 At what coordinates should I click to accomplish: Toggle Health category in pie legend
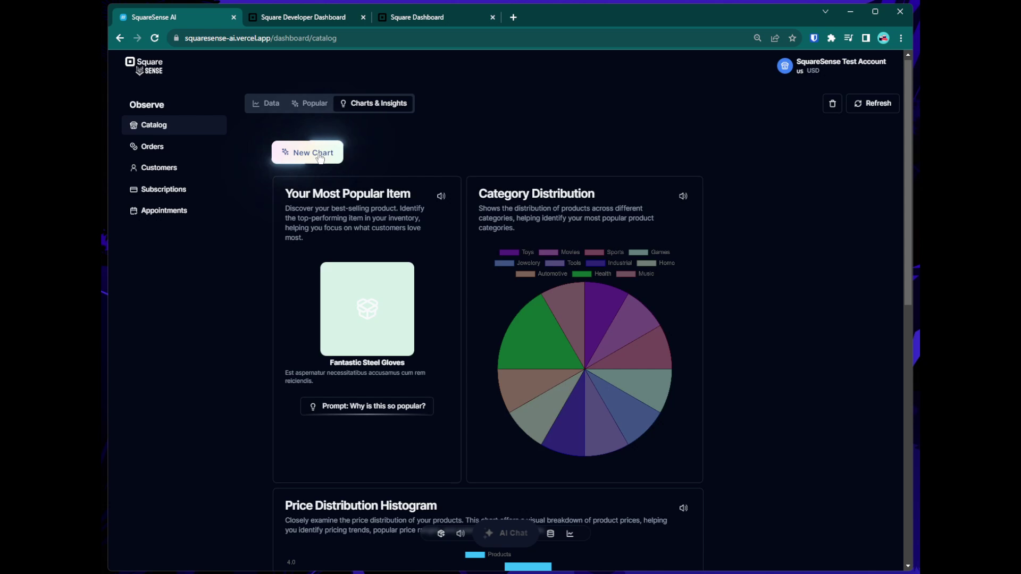[591, 274]
